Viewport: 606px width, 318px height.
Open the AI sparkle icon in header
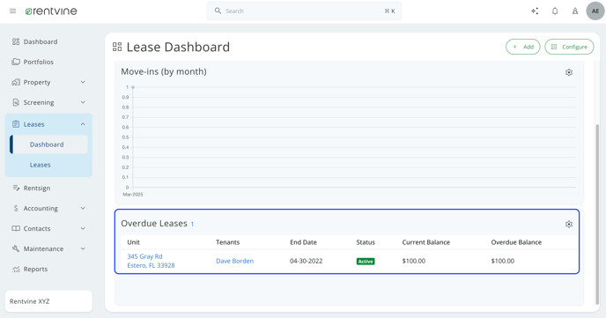click(x=535, y=11)
